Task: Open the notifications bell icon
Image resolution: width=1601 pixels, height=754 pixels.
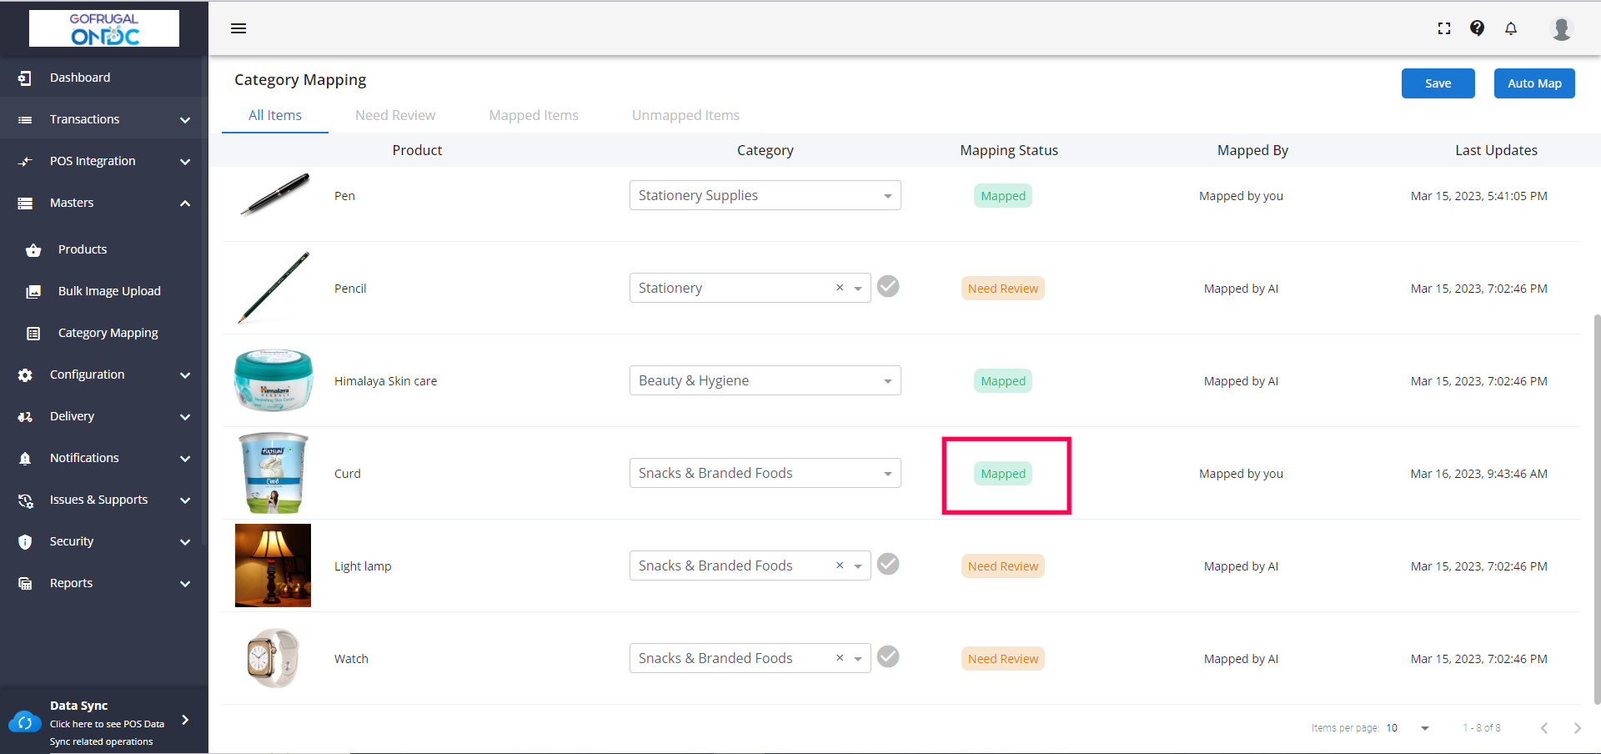Action: 1511,28
